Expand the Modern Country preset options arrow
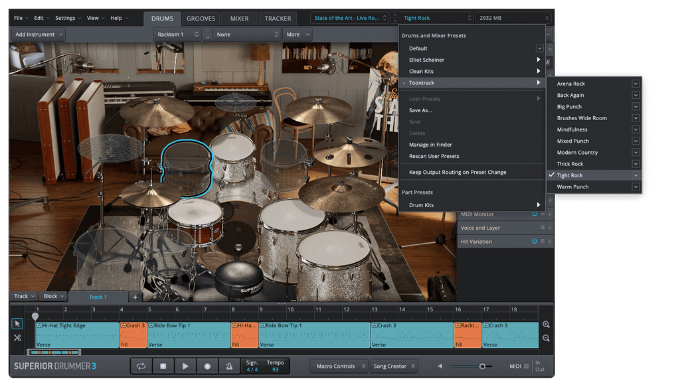 636,152
